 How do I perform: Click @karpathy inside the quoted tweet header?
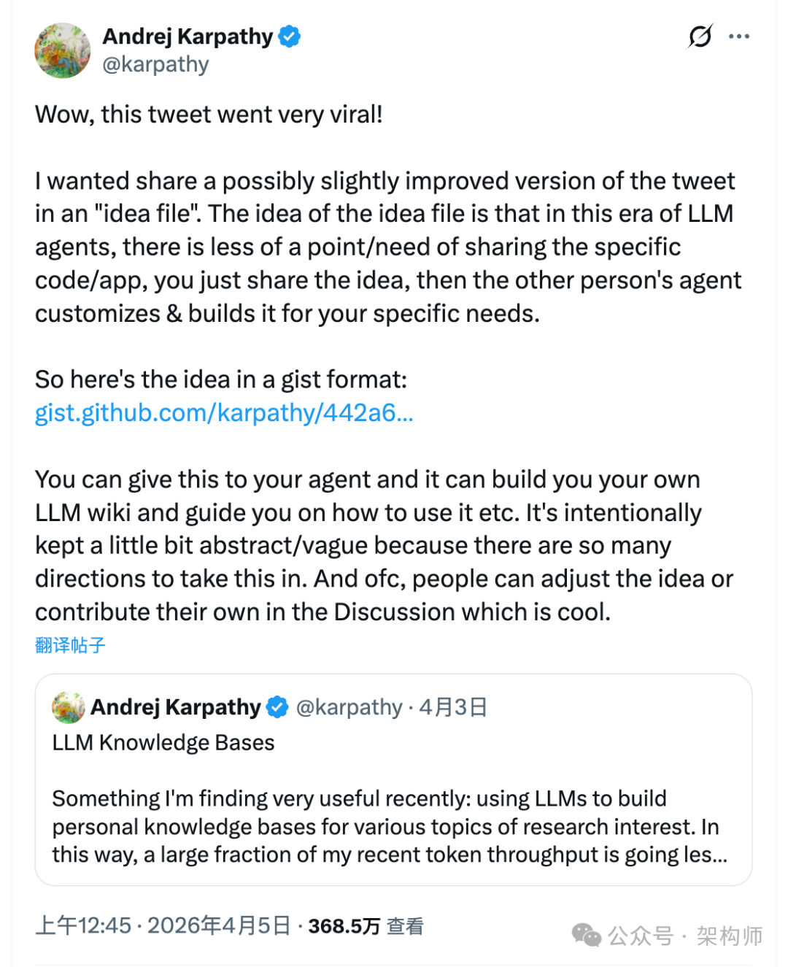point(350,706)
